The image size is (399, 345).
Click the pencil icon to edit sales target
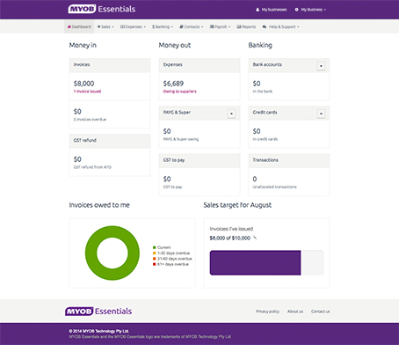pos(255,238)
